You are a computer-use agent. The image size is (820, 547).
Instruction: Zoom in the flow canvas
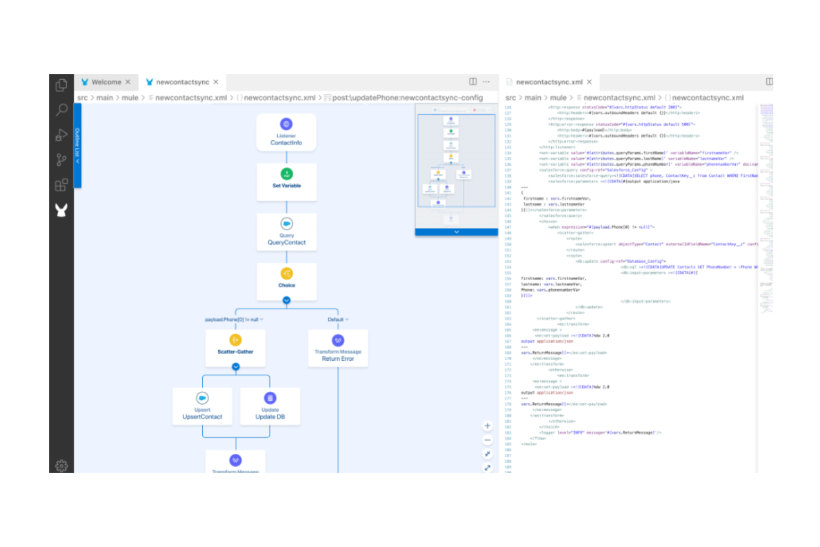[x=488, y=426]
